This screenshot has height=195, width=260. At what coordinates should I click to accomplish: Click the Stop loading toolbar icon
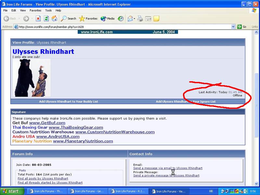(38, 19)
